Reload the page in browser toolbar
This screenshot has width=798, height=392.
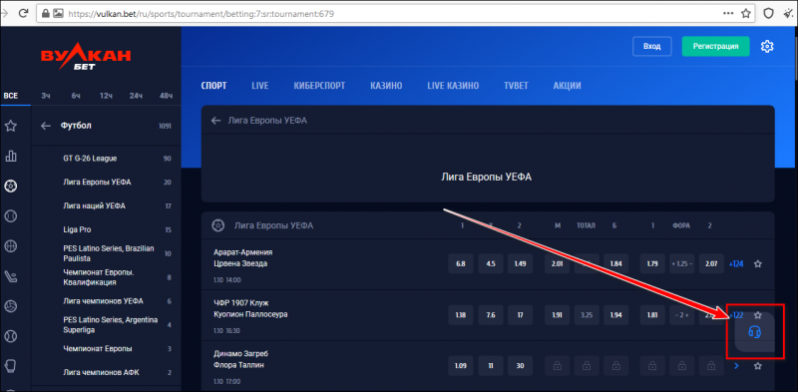23,14
